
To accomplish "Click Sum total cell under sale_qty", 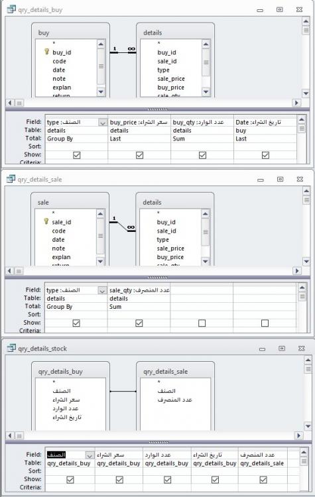I will point(139,307).
